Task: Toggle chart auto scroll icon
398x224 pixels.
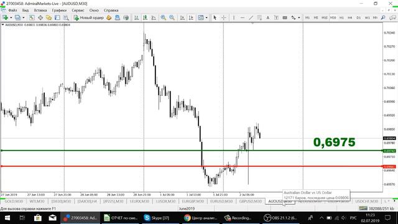Action: 182,17
